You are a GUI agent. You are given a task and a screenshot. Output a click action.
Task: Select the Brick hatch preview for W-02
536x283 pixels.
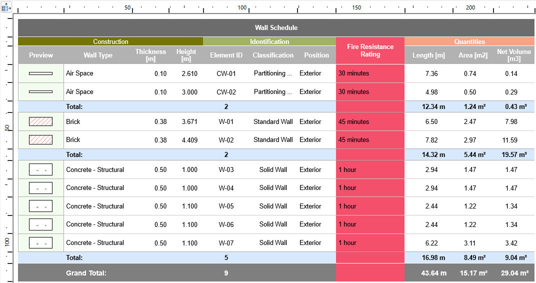point(40,140)
